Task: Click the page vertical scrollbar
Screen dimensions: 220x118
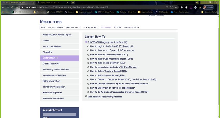Action: click(218, 66)
